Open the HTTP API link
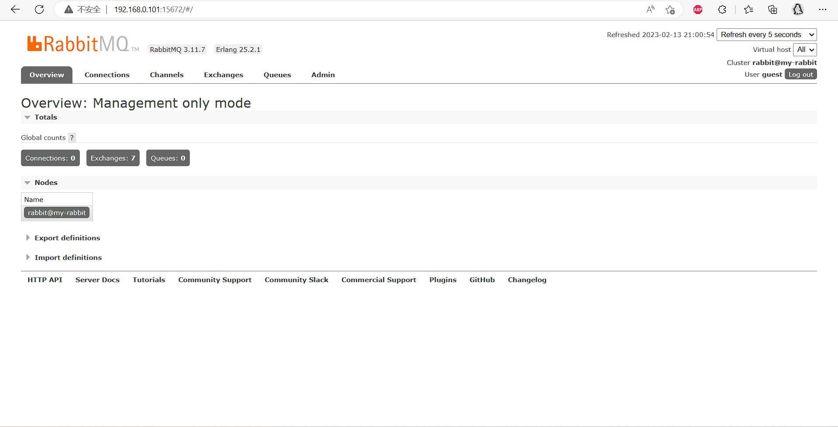This screenshot has width=838, height=427. 45,280
